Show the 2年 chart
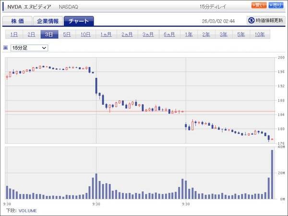The height and width of the screenshot is (216, 288). (206, 35)
